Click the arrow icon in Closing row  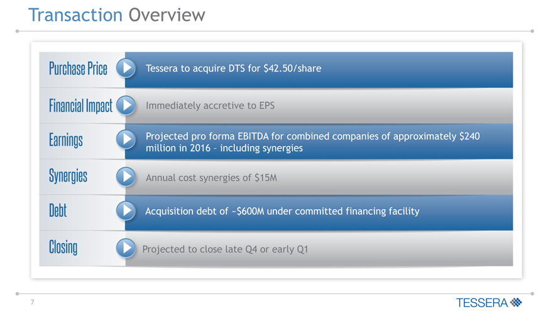pyautogui.click(x=126, y=249)
